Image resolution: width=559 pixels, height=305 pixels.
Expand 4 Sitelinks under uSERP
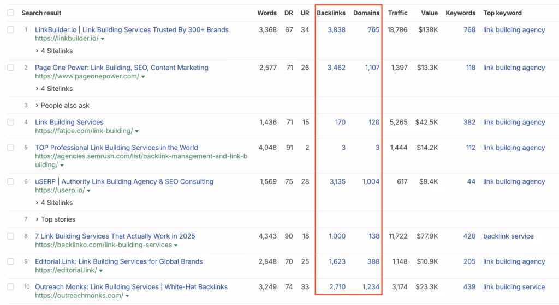[54, 203]
